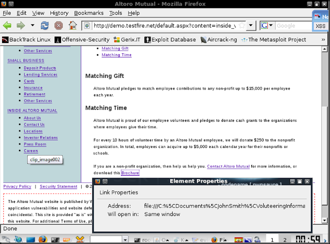Open the Edit menu

(21, 13)
